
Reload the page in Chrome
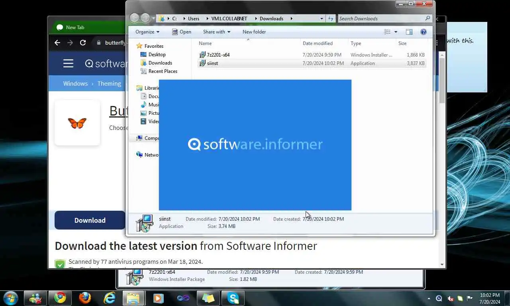coord(83,43)
